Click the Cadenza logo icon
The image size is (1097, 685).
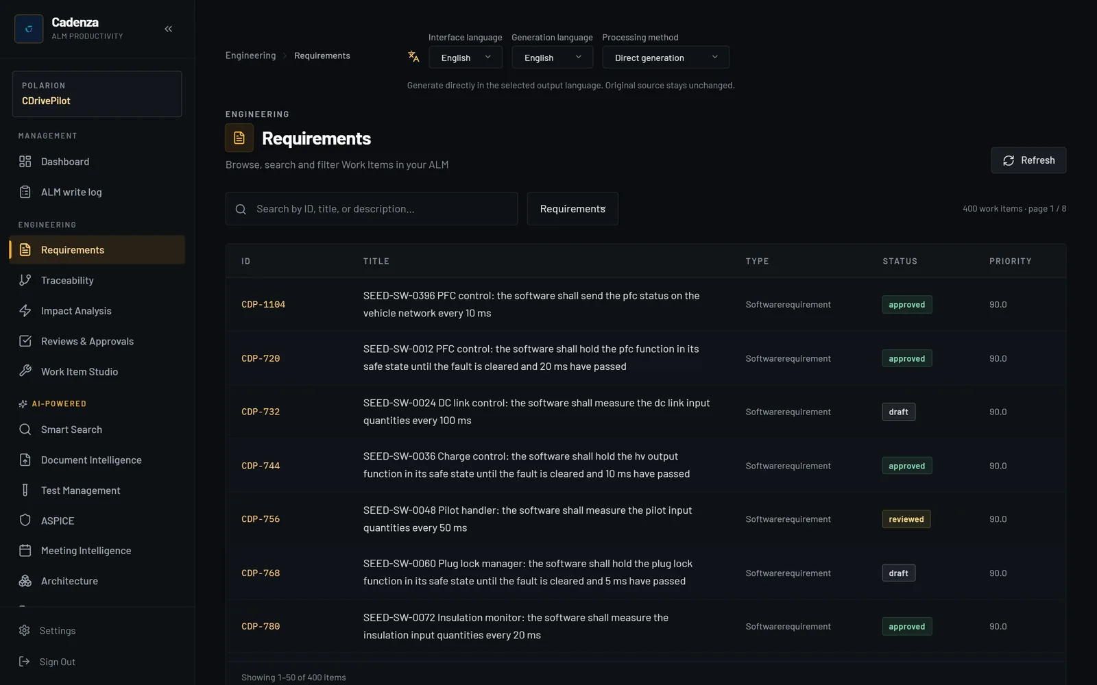pyautogui.click(x=29, y=29)
